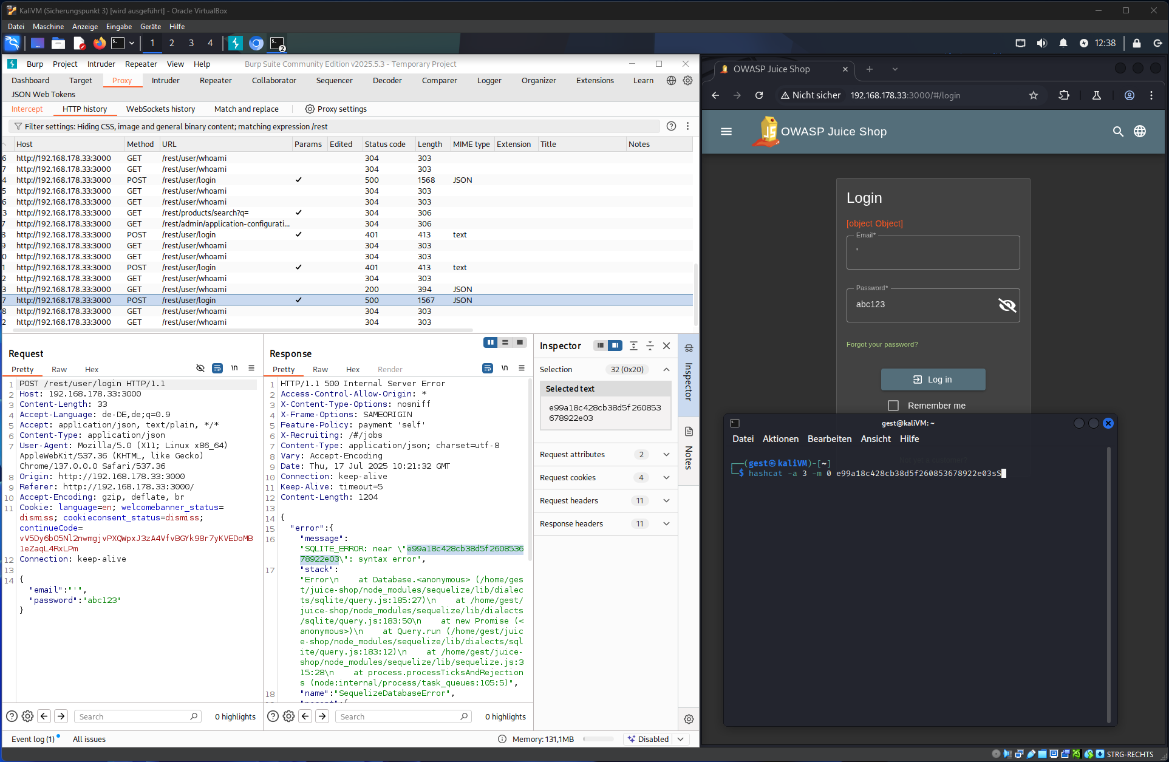Expand the Request attributes section
This screenshot has width=1169, height=762.
[x=666, y=455]
